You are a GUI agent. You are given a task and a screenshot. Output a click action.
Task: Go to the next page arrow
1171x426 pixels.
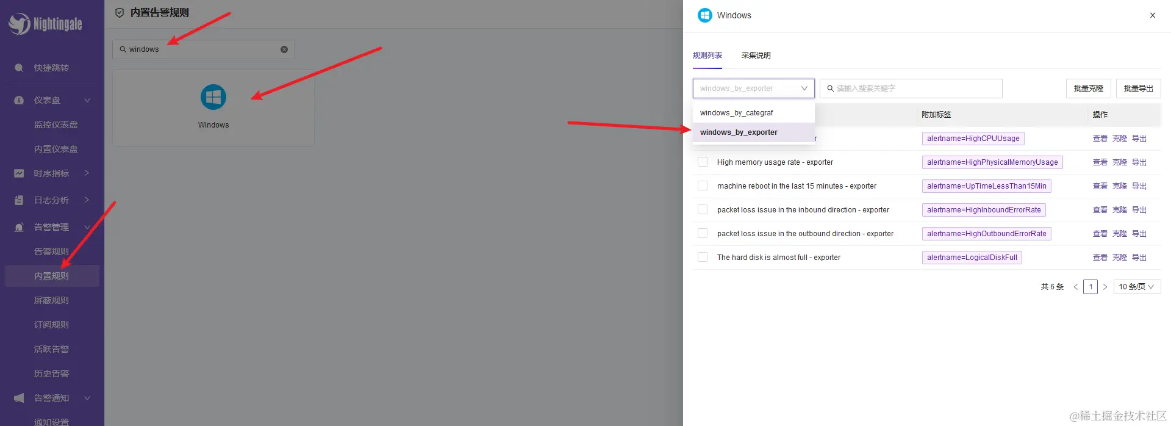pos(1105,287)
